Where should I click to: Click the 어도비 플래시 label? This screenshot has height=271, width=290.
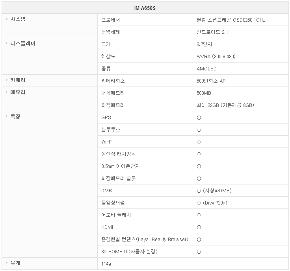116,215
